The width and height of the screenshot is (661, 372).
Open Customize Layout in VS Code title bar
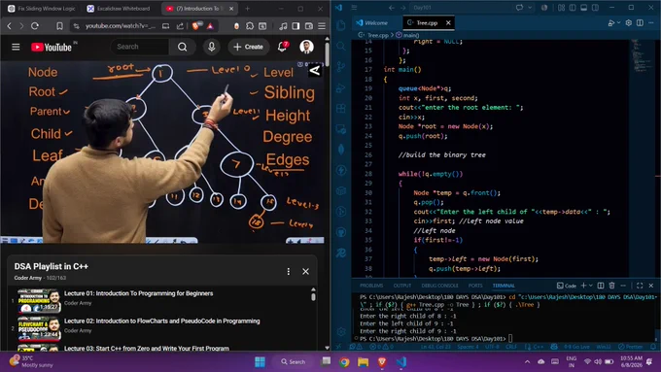561,8
